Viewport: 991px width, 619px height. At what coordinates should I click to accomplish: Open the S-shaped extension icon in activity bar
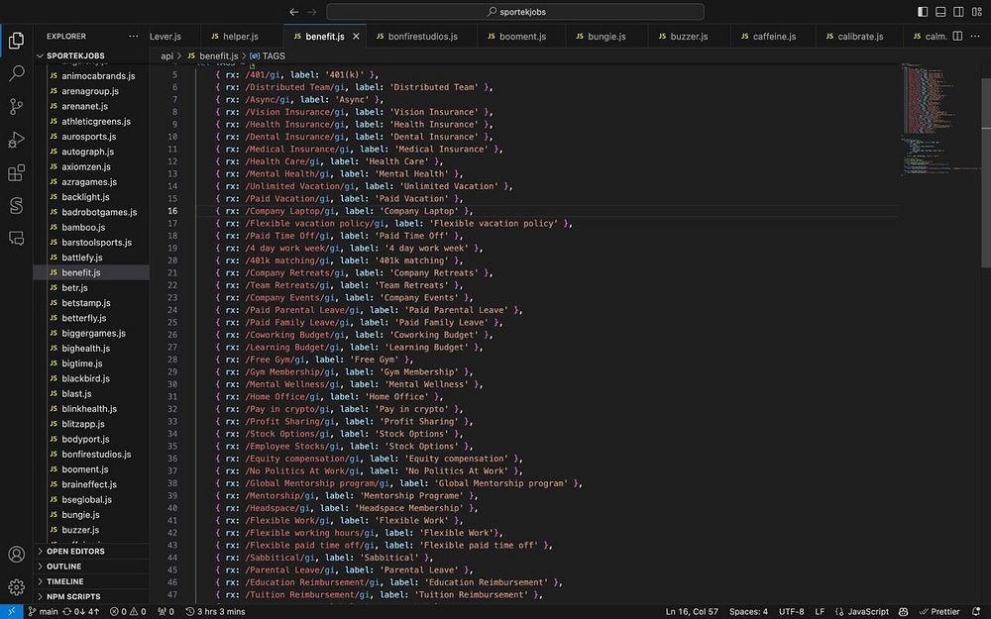[x=17, y=205]
